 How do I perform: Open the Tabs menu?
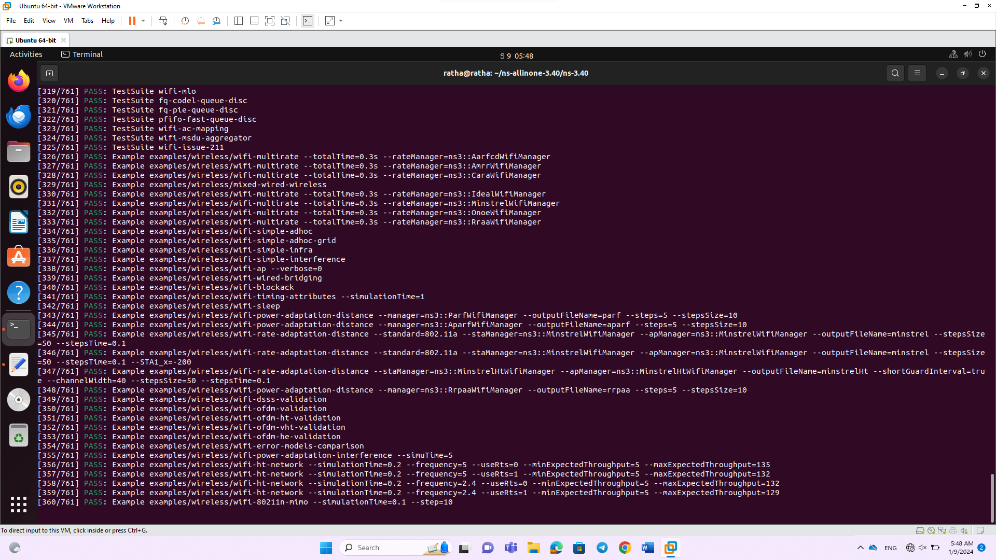[87, 21]
